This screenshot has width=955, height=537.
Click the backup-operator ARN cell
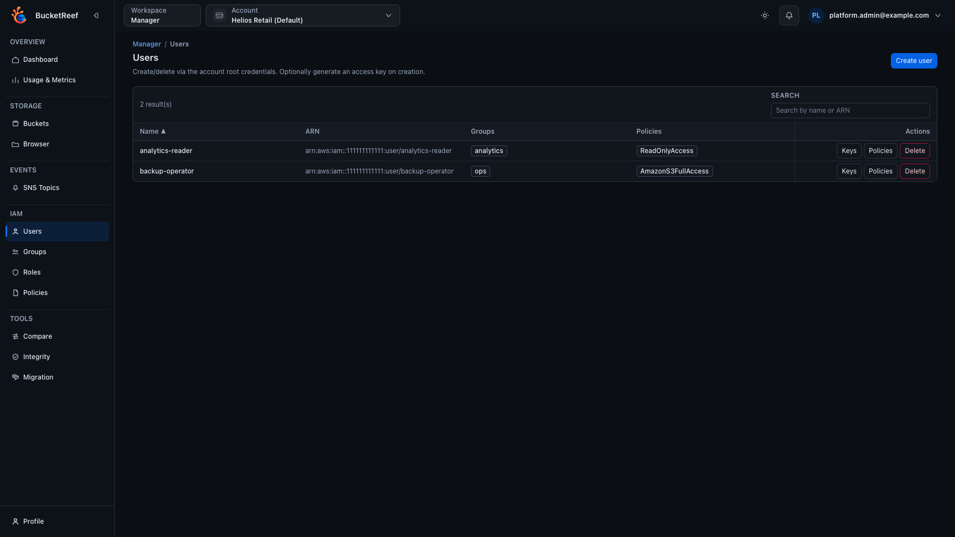click(379, 171)
